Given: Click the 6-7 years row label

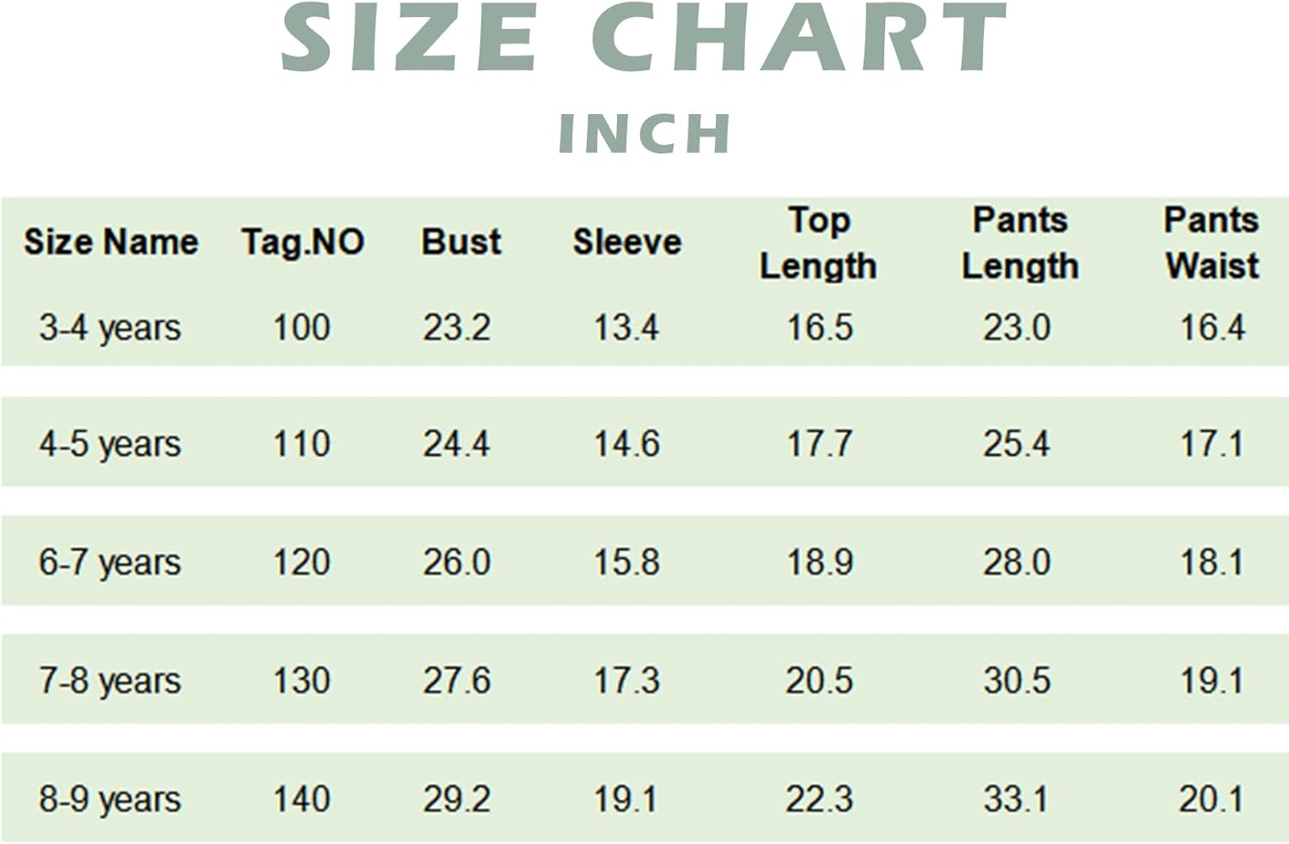Looking at the screenshot, I should click(x=110, y=562).
